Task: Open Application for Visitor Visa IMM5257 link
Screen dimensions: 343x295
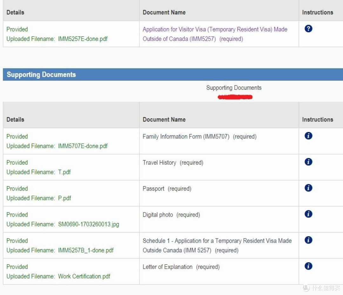Action: click(x=215, y=34)
